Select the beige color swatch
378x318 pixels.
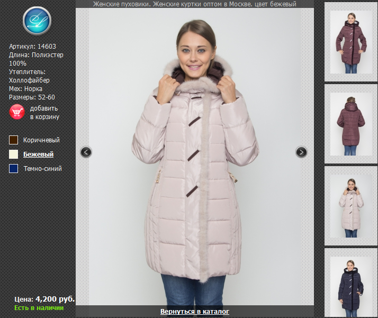point(14,154)
